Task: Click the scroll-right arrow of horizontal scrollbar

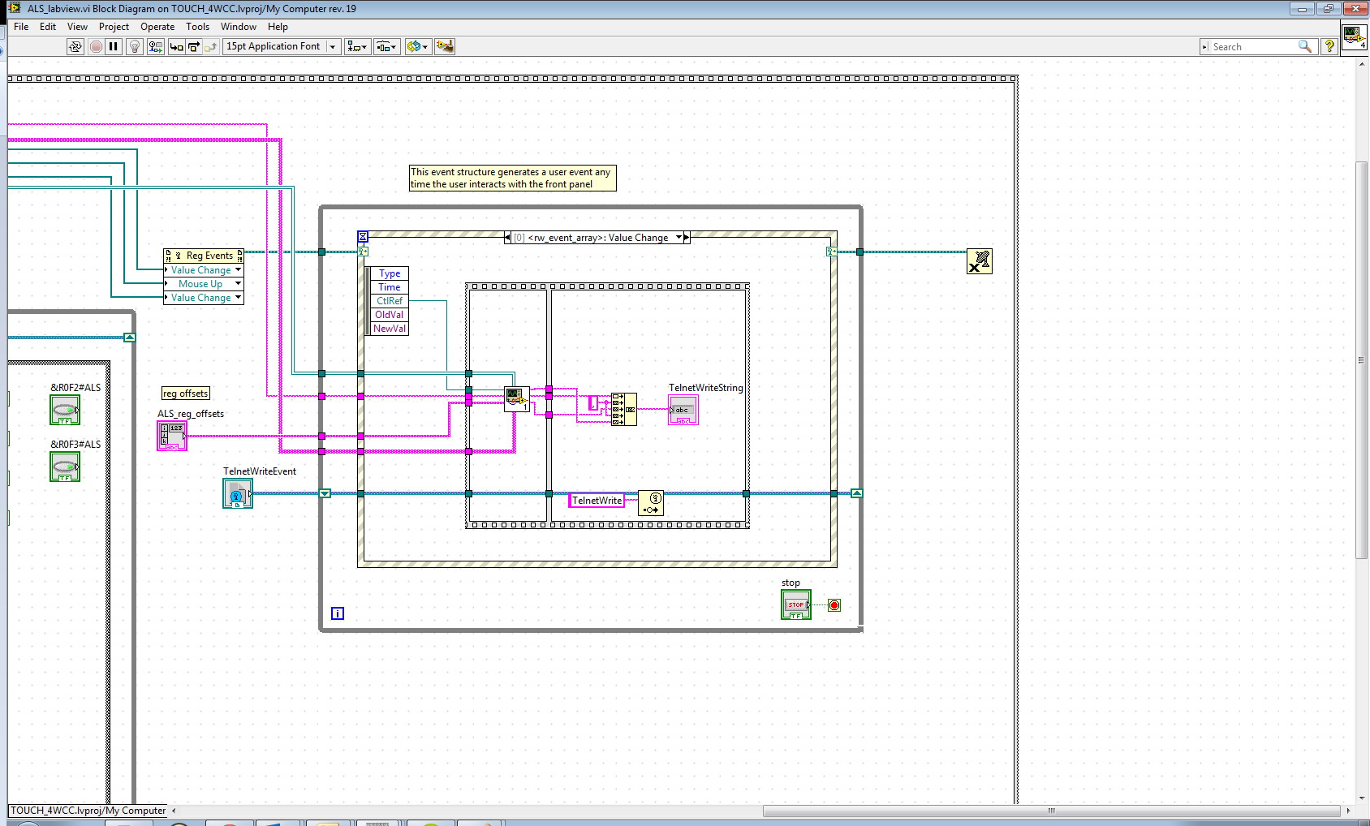Action: tap(1348, 811)
